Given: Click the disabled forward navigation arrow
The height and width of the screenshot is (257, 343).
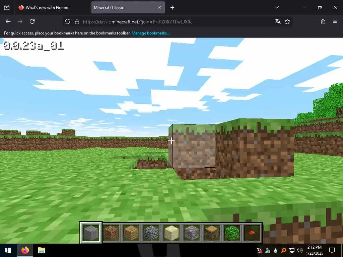Looking at the screenshot, I should (x=20, y=21).
